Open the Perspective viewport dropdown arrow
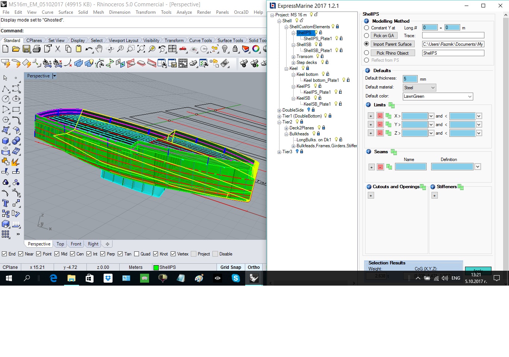The image size is (509, 357). [x=54, y=76]
